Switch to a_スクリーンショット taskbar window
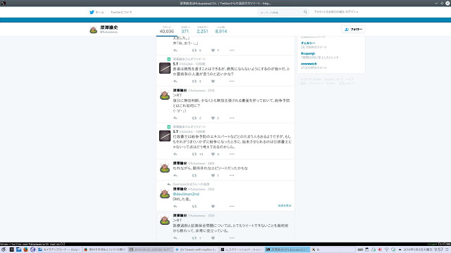The width and height of the screenshot is (451, 253). 242,249
